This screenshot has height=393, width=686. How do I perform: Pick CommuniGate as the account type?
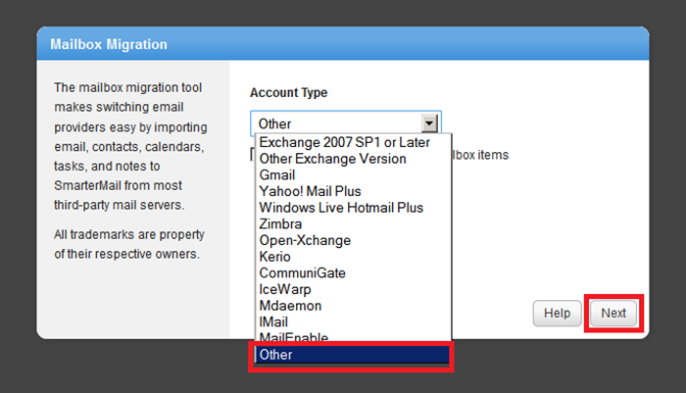[302, 272]
